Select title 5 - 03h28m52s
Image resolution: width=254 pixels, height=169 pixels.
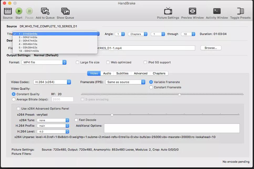click(x=55, y=48)
